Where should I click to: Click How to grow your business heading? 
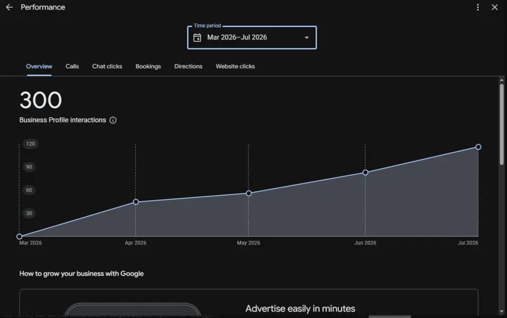(x=82, y=273)
